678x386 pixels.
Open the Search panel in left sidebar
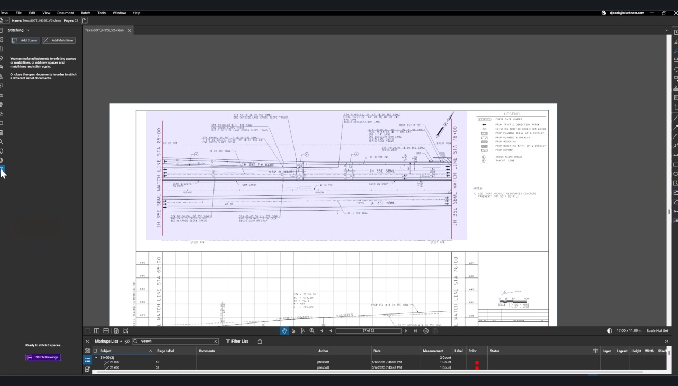coord(2,141)
